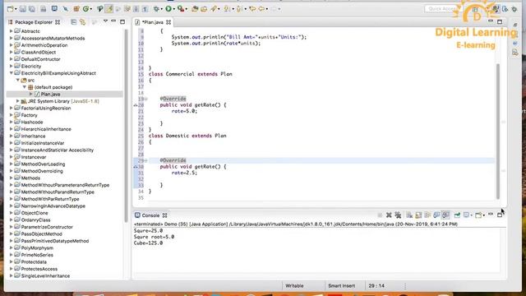Toggle Show Console on standard error change
The width and height of the screenshot is (526, 296).
point(445,215)
